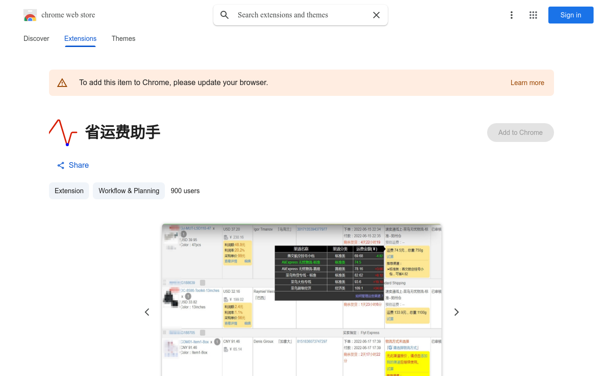Clear the search field with the X icon
603x376 pixels.
[376, 15]
